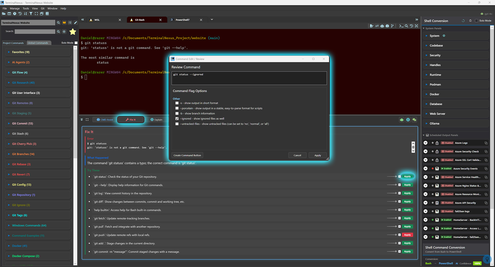Click the Search input field
The height and width of the screenshot is (267, 495).
(35, 31)
